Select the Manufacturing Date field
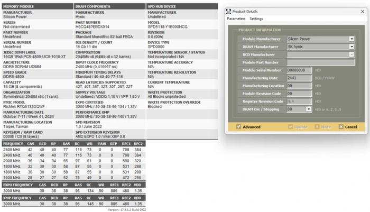The width and height of the screenshot is (370, 212). click(x=299, y=78)
